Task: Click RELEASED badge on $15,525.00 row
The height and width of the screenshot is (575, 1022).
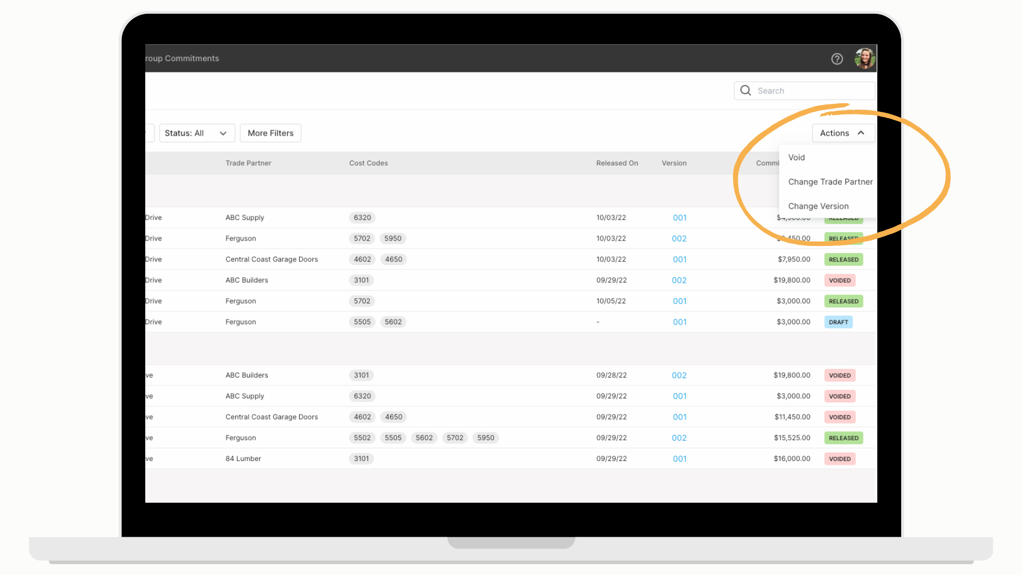Action: click(x=844, y=438)
